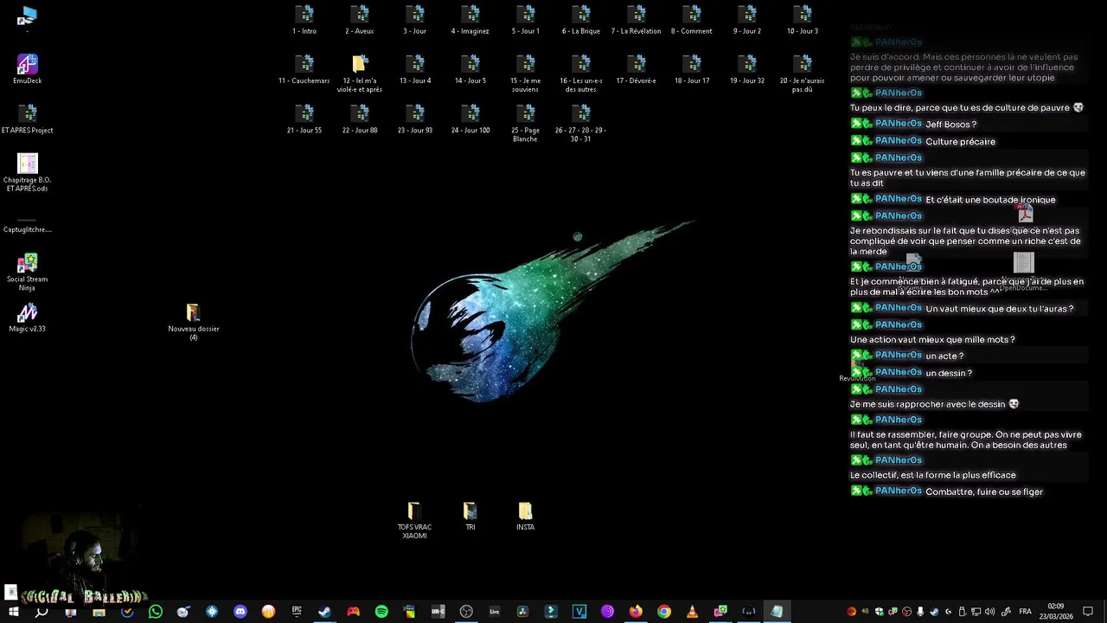Select the '25 - Page Blanche' folder
Viewport: 1107px width, 623px height.
tap(526, 124)
